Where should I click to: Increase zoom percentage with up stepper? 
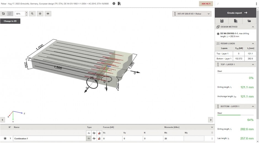pos(26,13)
